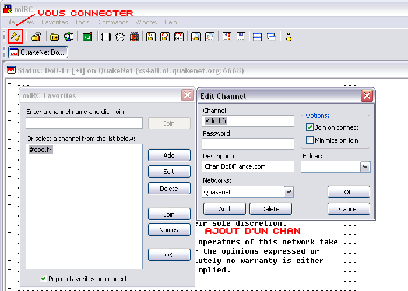Click the Channel field containing #dod.fr
This screenshot has height=291, width=408.
pos(248,121)
